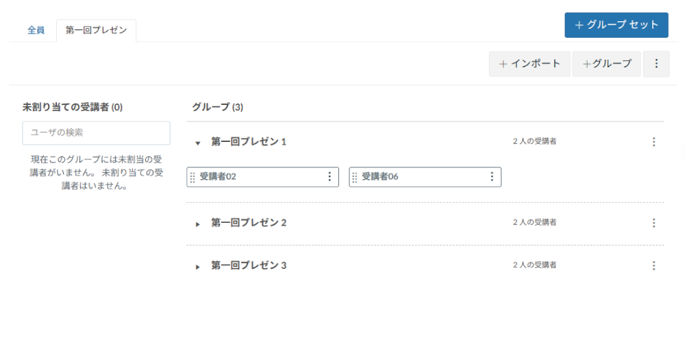The width and height of the screenshot is (685, 347).
Task: Select the 第一回プレゼン tab
Action: pos(96,31)
